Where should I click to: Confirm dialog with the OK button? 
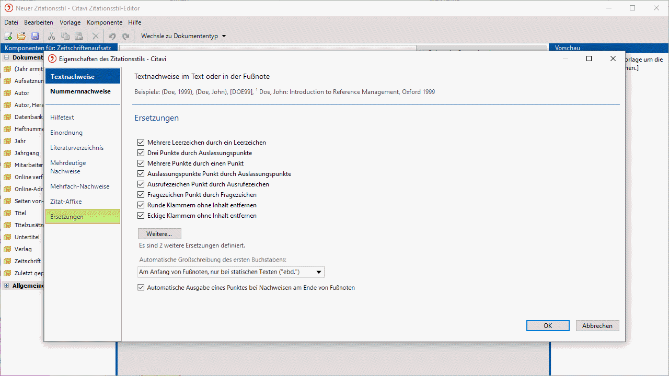548,325
